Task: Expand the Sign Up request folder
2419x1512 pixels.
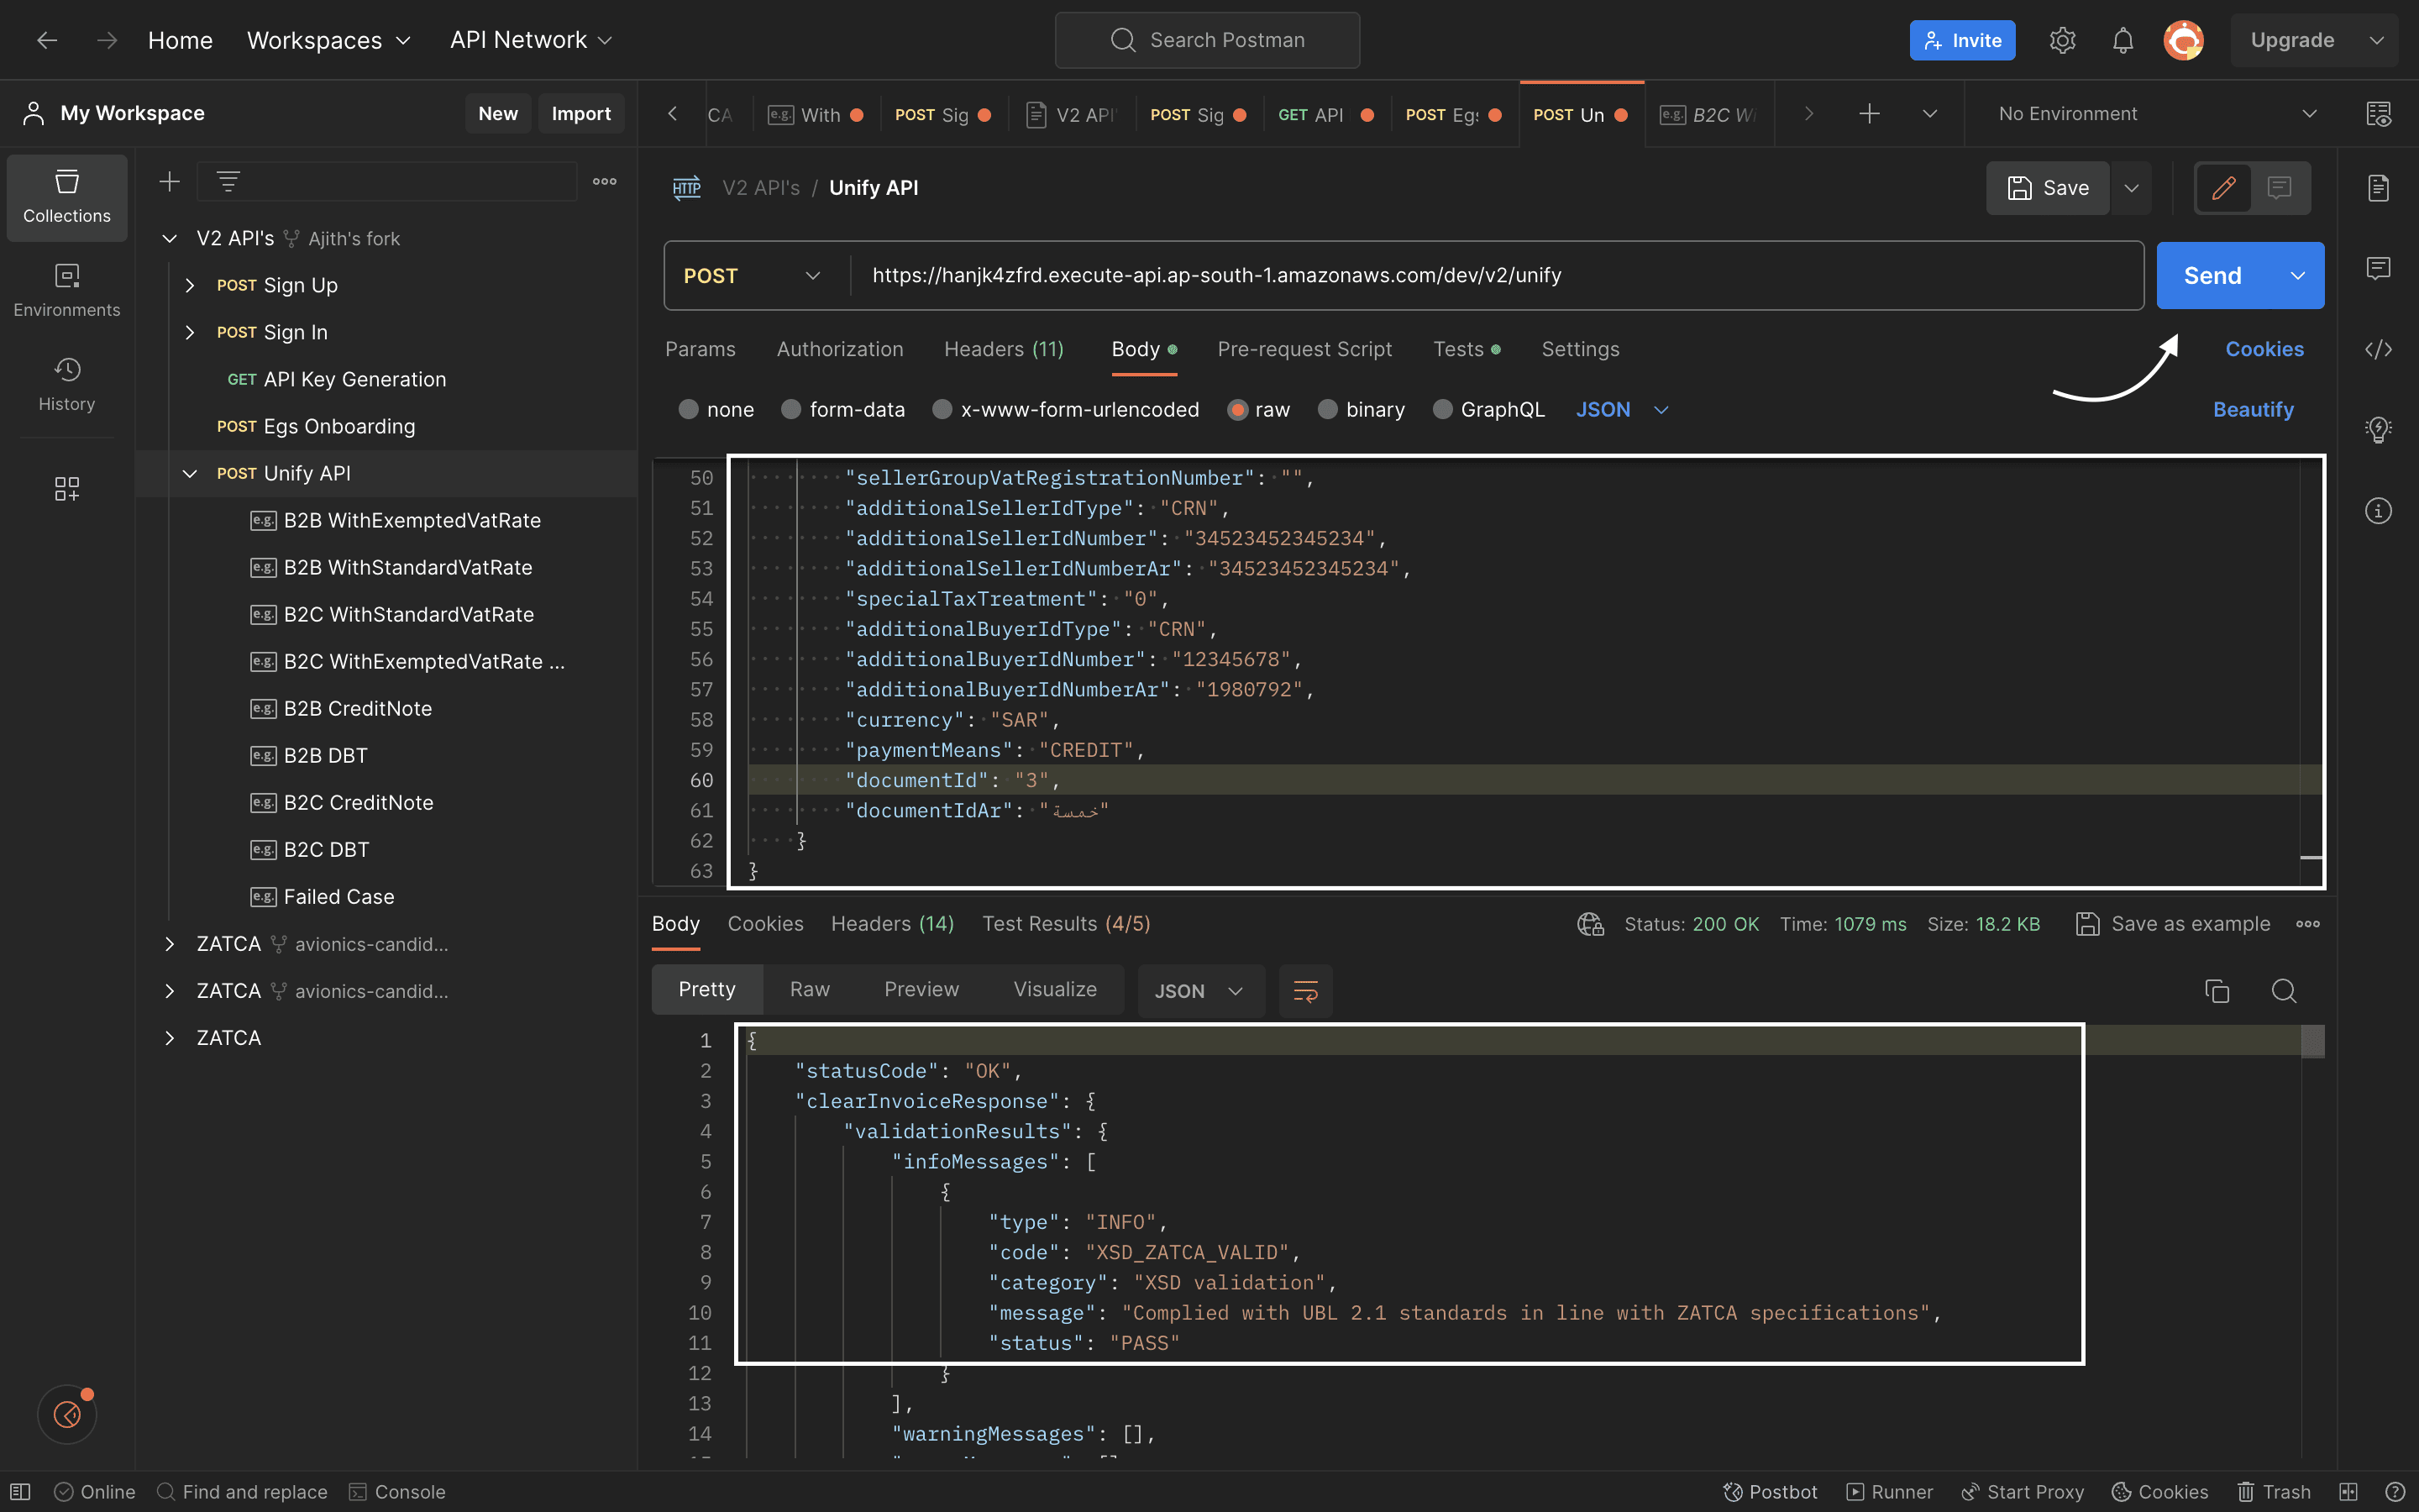Action: (x=191, y=285)
